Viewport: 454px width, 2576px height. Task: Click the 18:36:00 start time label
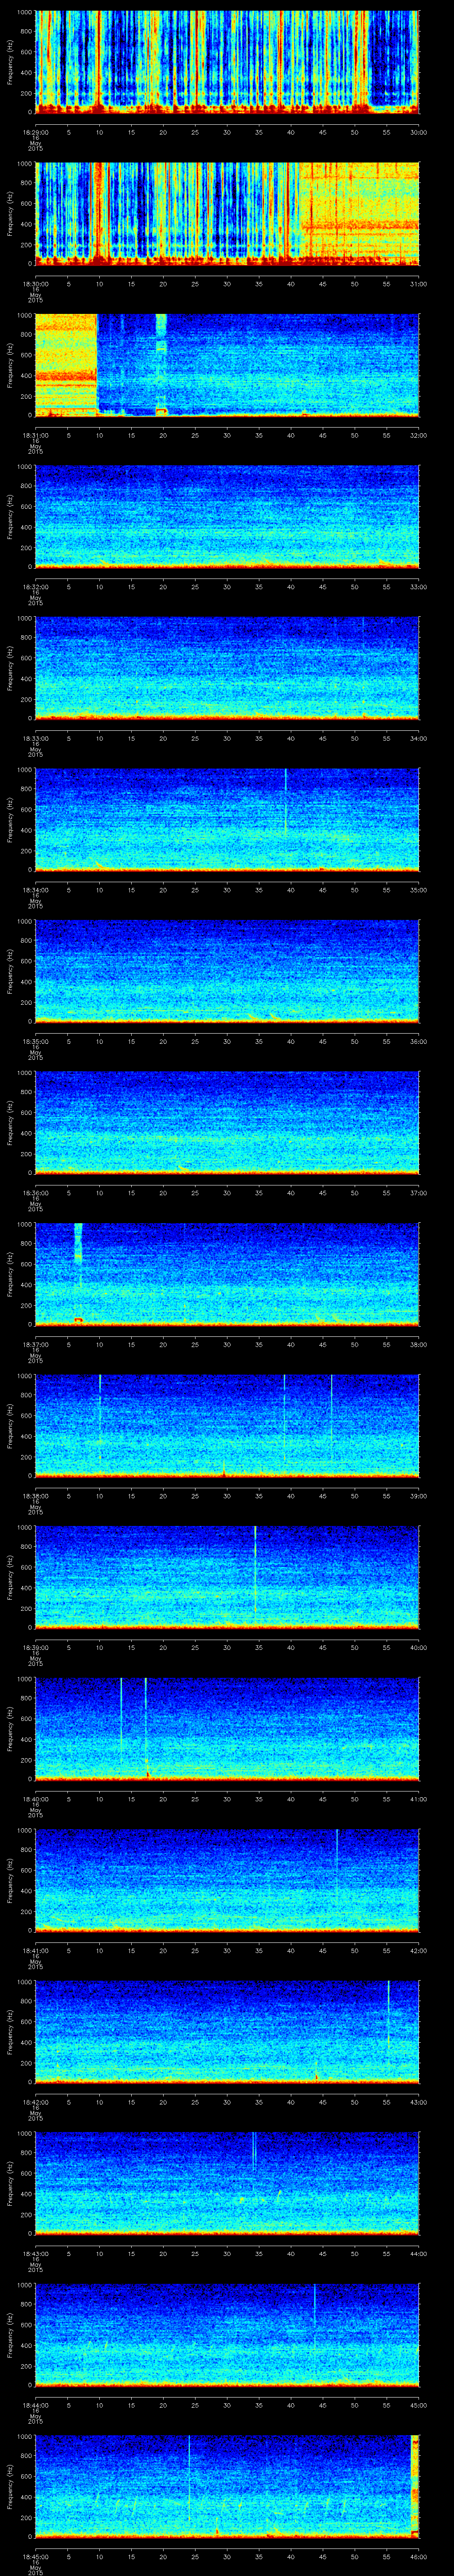pos(35,1193)
